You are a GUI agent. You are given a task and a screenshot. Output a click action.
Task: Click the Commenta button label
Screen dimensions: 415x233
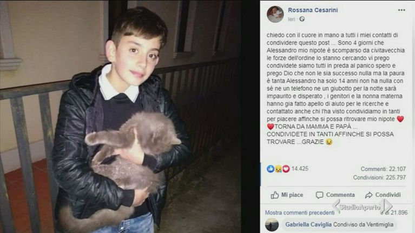(x=340, y=195)
